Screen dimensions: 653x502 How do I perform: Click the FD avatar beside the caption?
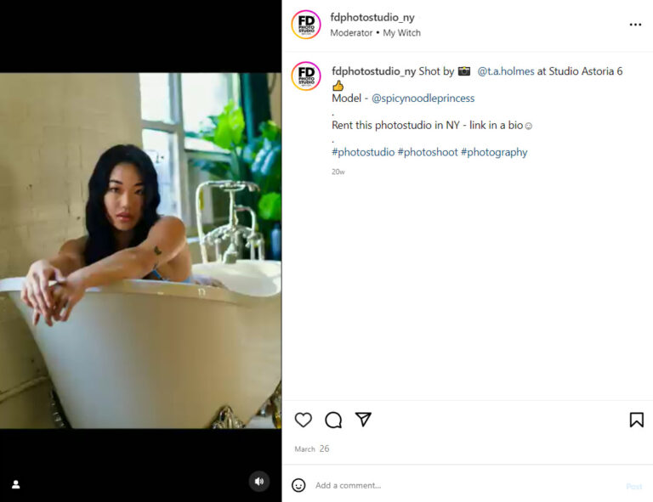click(x=306, y=76)
